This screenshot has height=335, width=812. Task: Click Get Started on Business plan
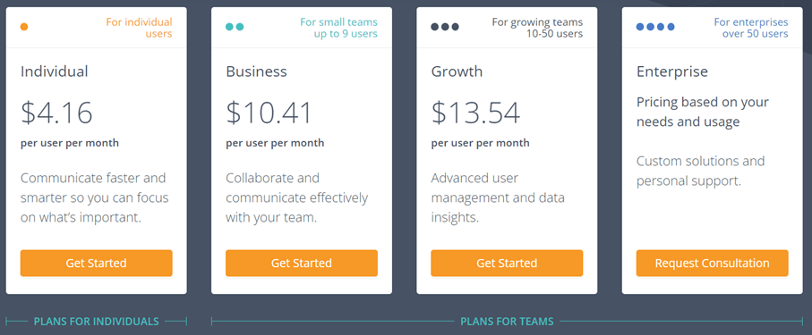click(302, 264)
